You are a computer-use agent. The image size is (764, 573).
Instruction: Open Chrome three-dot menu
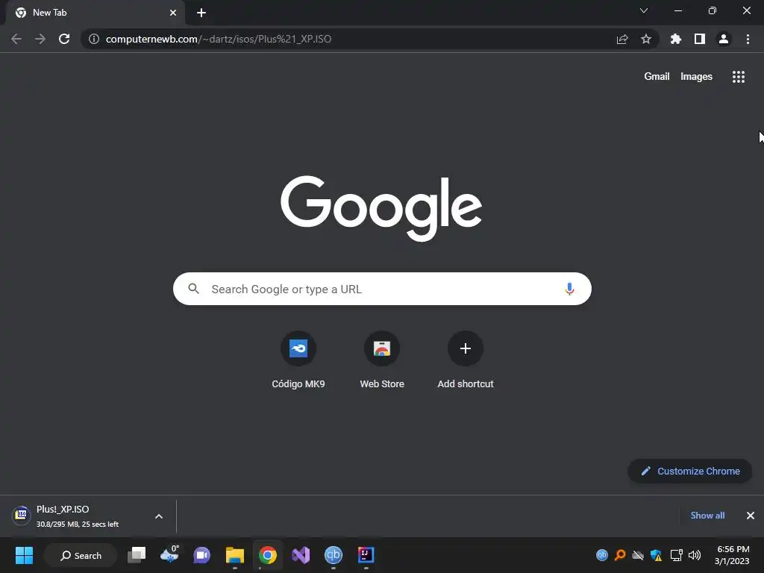(748, 39)
